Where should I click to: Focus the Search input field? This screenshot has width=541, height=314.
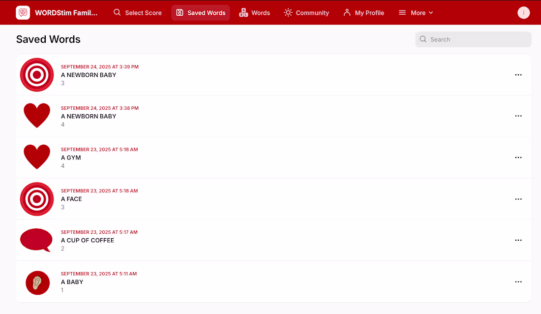coord(473,39)
